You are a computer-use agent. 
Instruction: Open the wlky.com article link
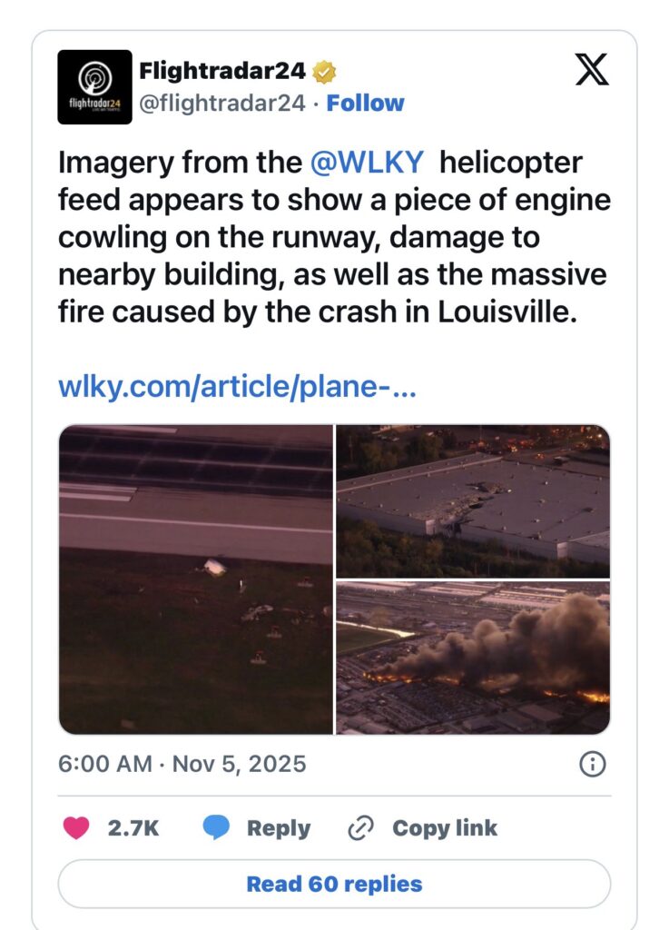237,387
